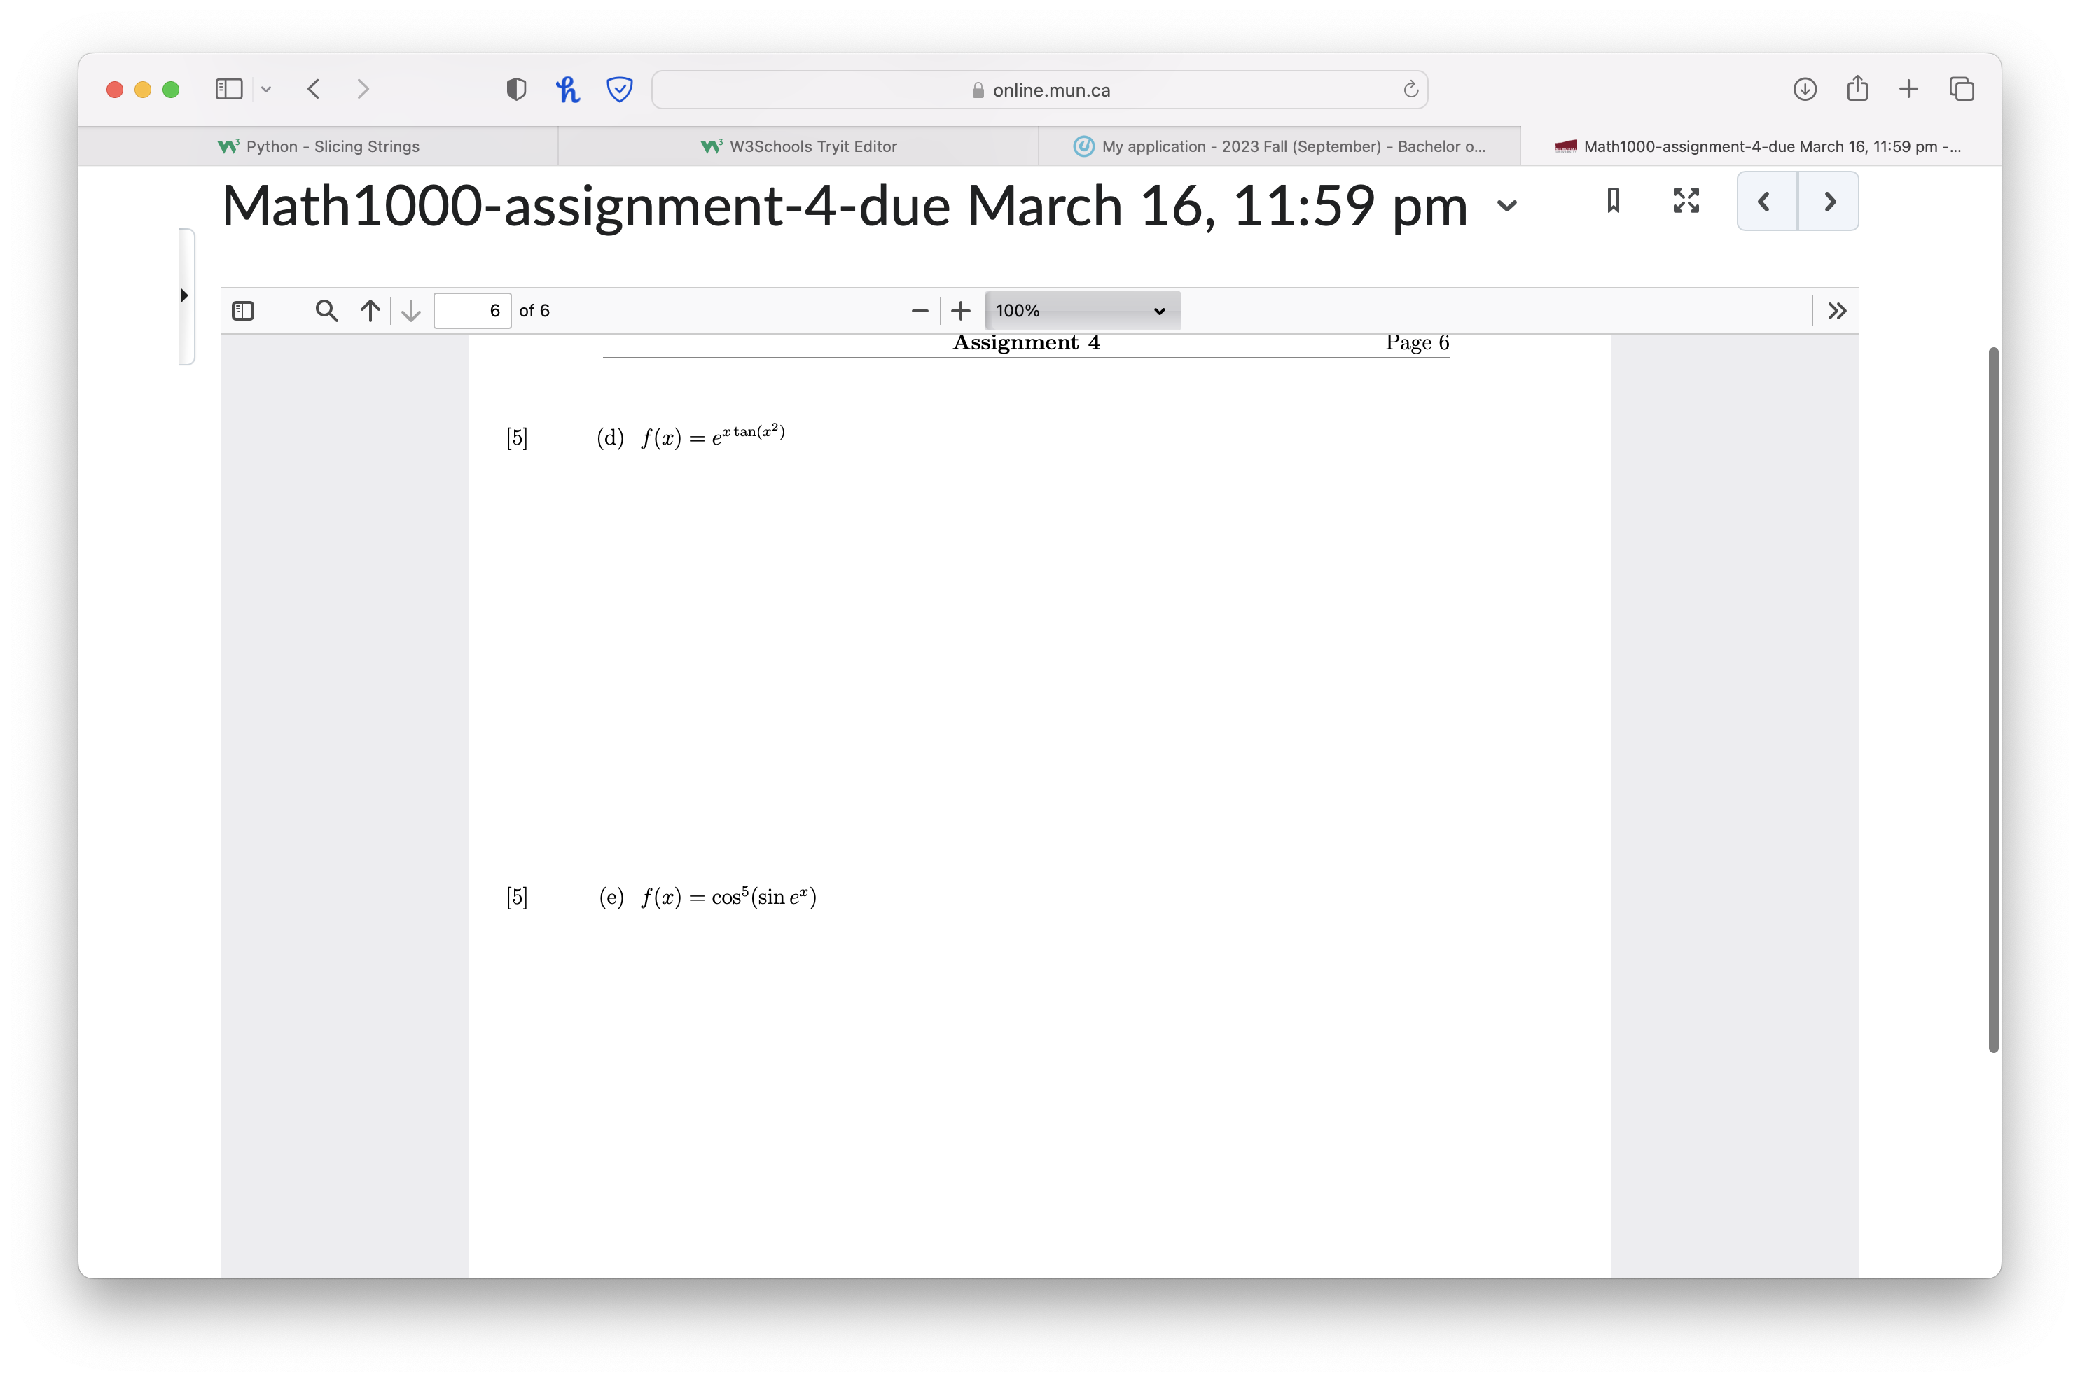The width and height of the screenshot is (2080, 1382).
Task: Go to previous PDF page arrow
Action: click(370, 310)
